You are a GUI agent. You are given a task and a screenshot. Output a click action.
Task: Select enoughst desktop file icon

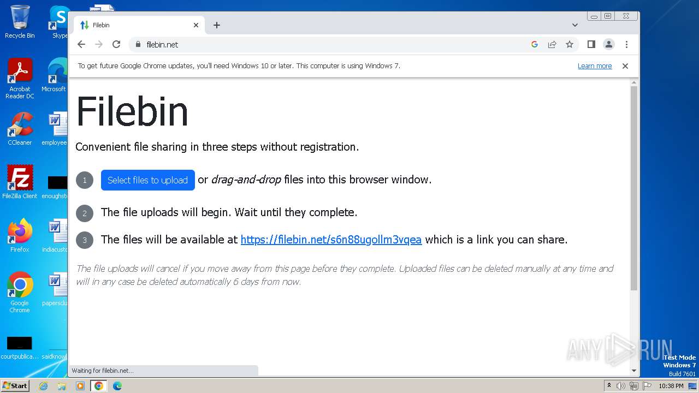click(55, 187)
